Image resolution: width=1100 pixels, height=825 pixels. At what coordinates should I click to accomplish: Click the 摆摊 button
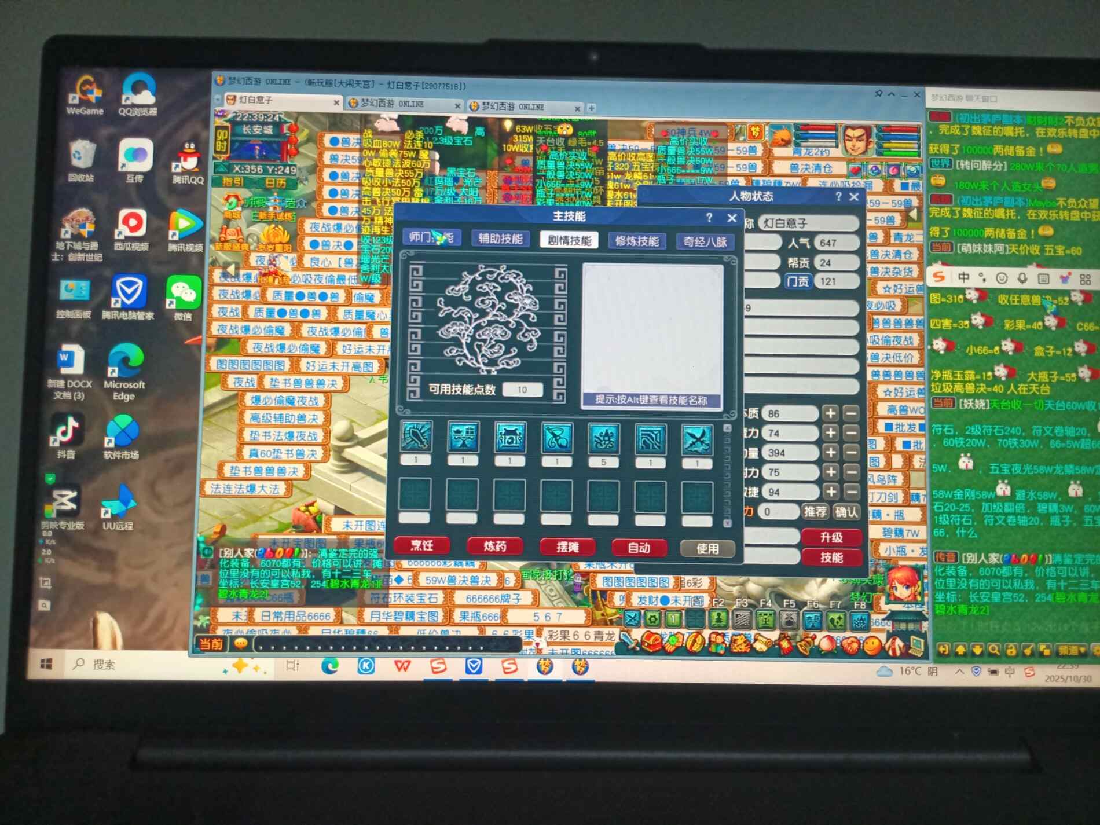coord(568,547)
